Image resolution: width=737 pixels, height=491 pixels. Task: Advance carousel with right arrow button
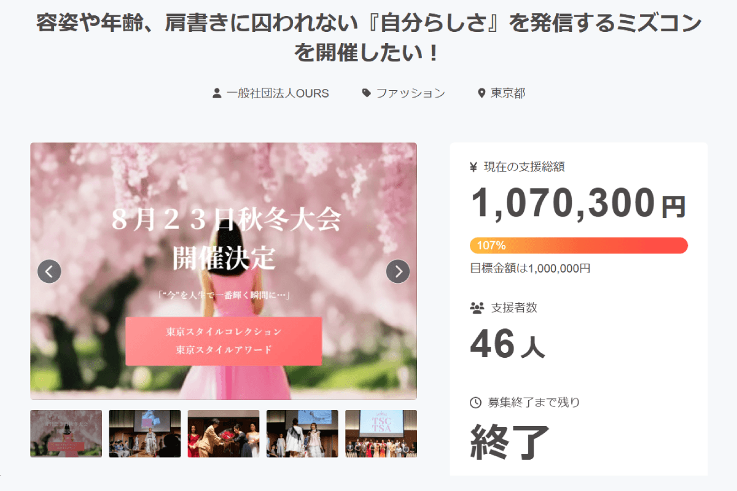pyautogui.click(x=398, y=271)
